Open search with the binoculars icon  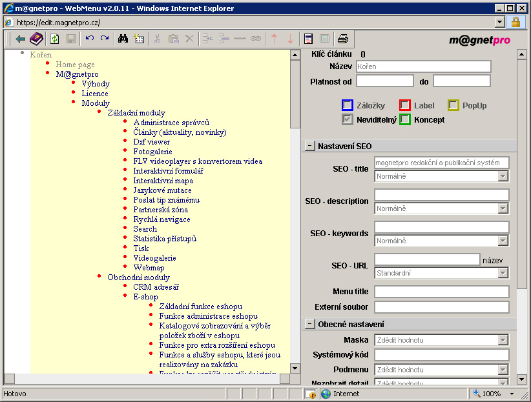tap(123, 39)
